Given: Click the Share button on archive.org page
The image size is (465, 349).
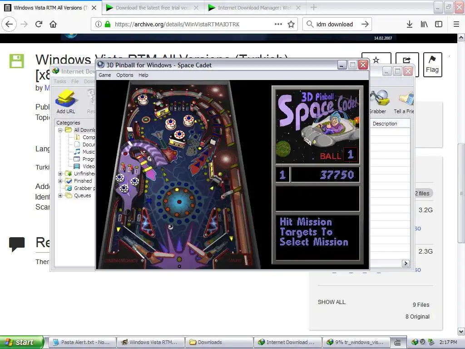Looking at the screenshot, I should pos(407,60).
